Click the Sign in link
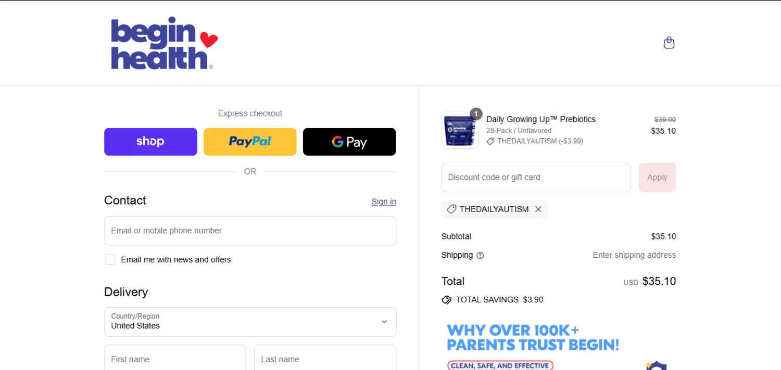Screen dimensions: 781x370 [x=384, y=202]
